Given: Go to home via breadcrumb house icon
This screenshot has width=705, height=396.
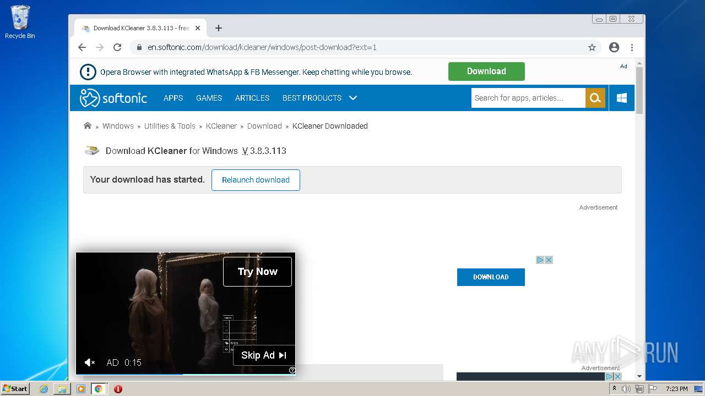Looking at the screenshot, I should pyautogui.click(x=87, y=125).
